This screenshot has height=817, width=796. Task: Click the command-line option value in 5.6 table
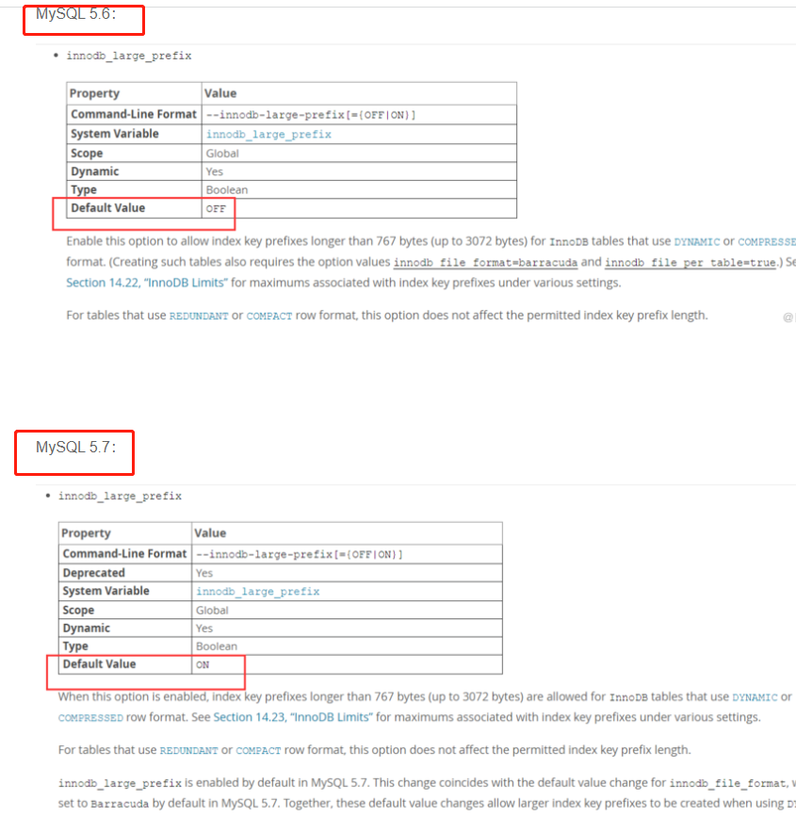click(311, 115)
